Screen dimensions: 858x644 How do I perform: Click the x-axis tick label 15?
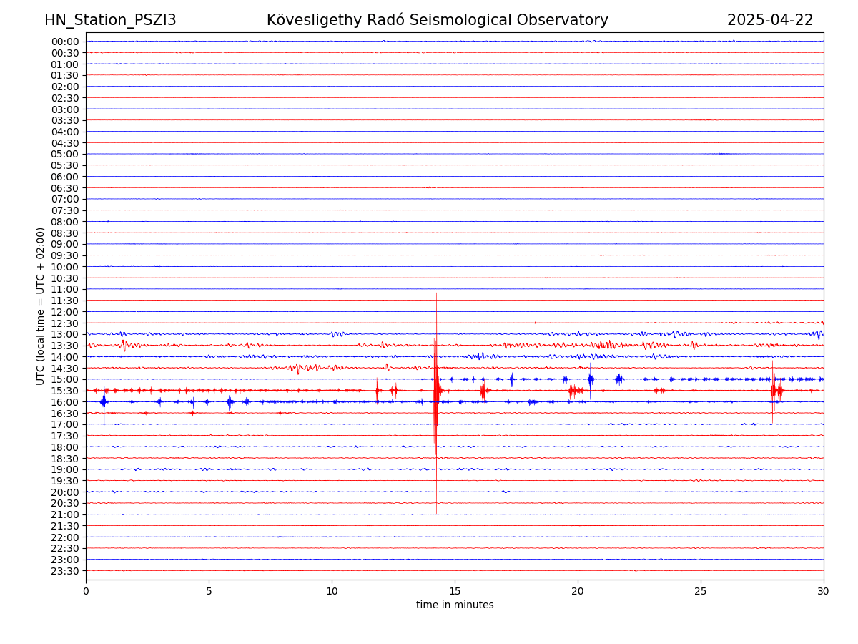455,592
